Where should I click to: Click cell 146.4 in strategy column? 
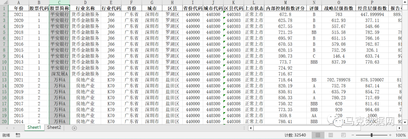coord(339,56)
